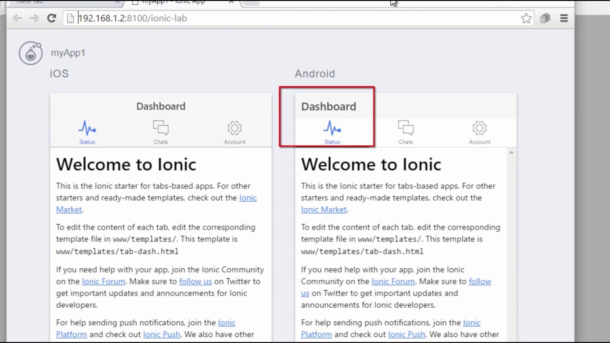Click the myApp1 title text
610x343 pixels.
point(68,53)
